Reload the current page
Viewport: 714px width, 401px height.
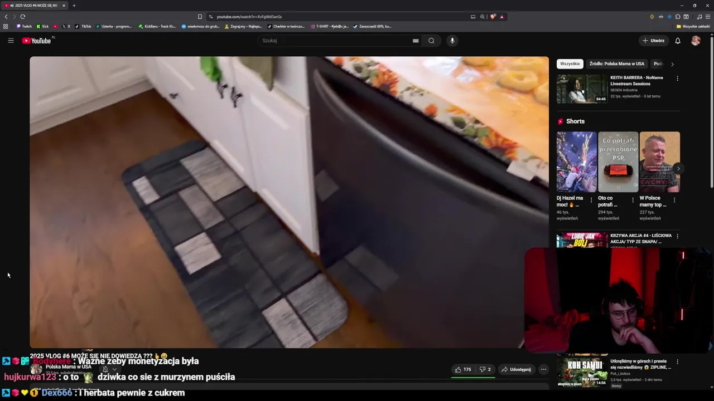point(23,17)
